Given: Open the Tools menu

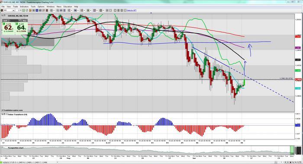Looking at the screenshot, I should tap(33, 6).
